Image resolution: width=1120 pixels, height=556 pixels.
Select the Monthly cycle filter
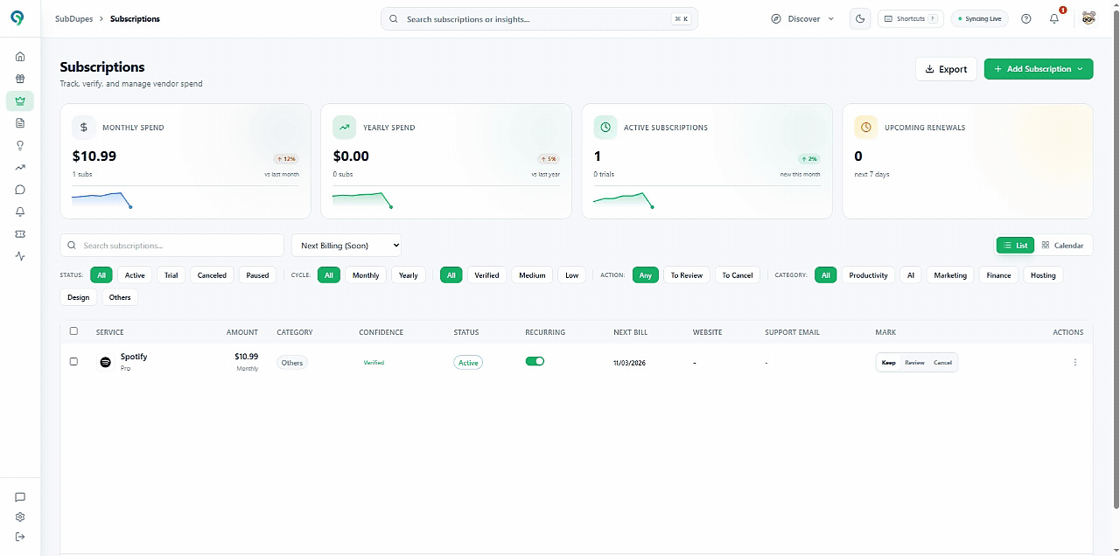point(365,275)
